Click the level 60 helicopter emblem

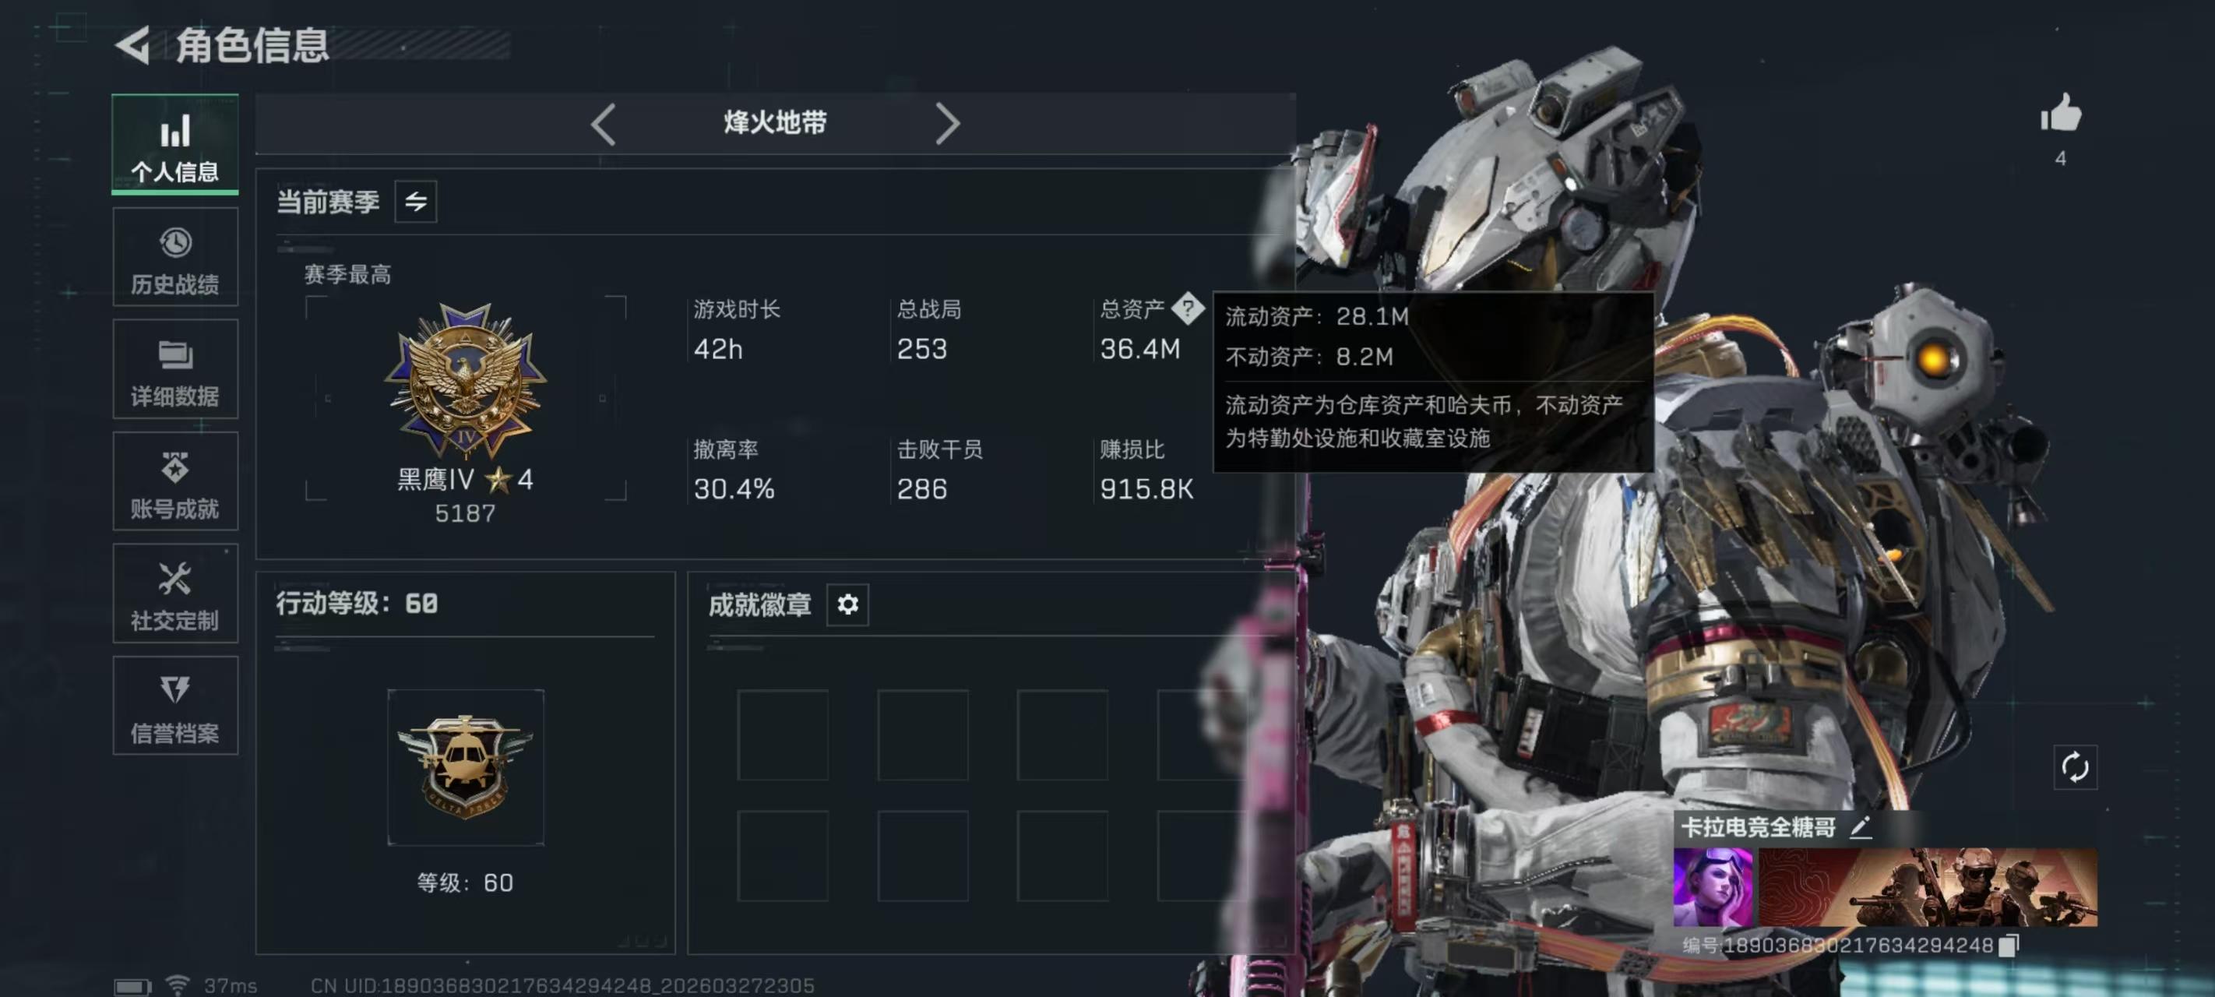(x=465, y=767)
